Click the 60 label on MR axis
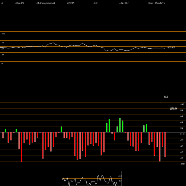Screen dimensions: 186x186 point(182,116)
